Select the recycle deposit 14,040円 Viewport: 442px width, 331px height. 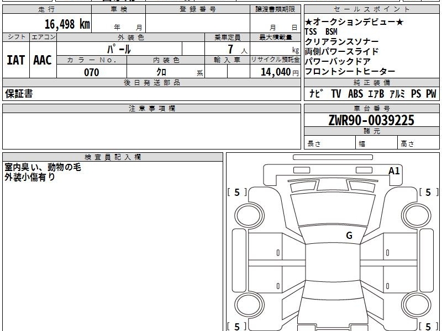pyautogui.click(x=280, y=72)
